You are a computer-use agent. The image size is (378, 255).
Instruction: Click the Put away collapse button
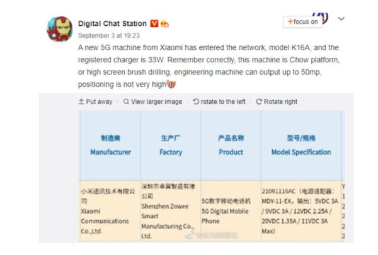(95, 101)
